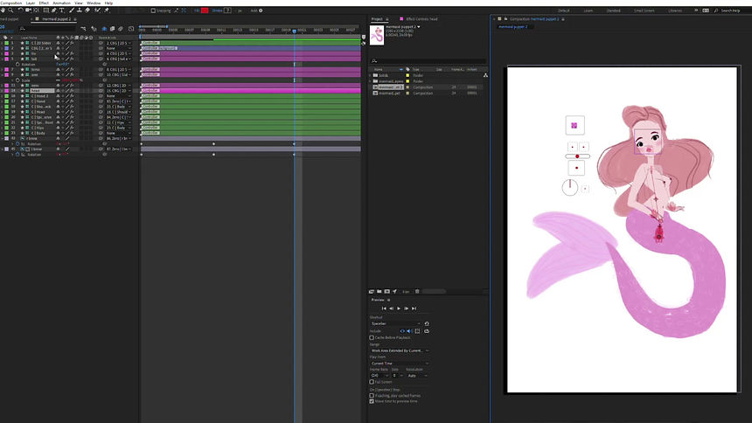Open the Play From 'Current Time' dropdown
752x423 pixels.
400,364
